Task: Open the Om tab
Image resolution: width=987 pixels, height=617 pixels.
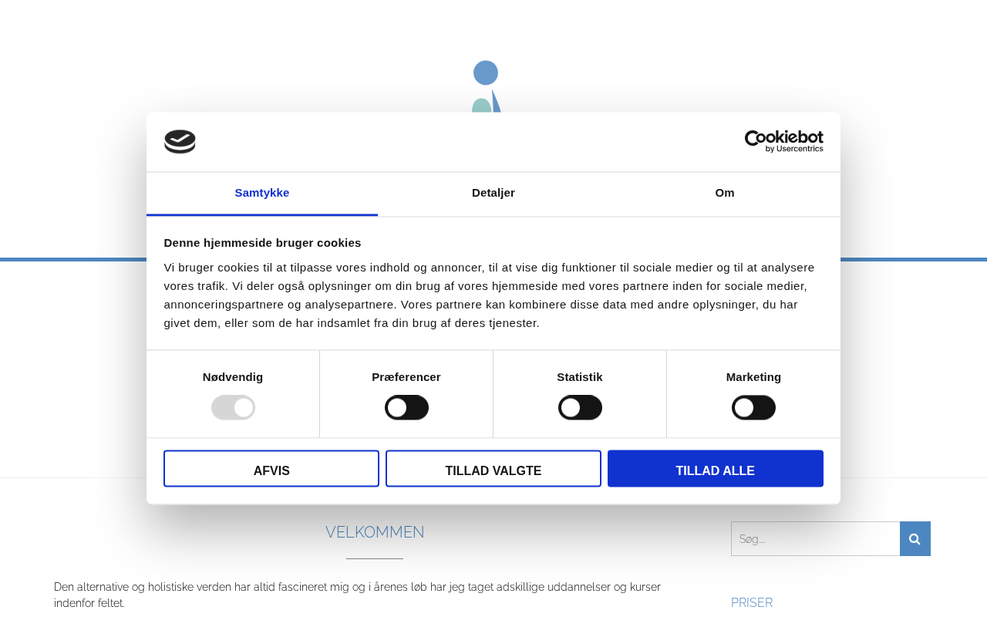Action: (725, 193)
